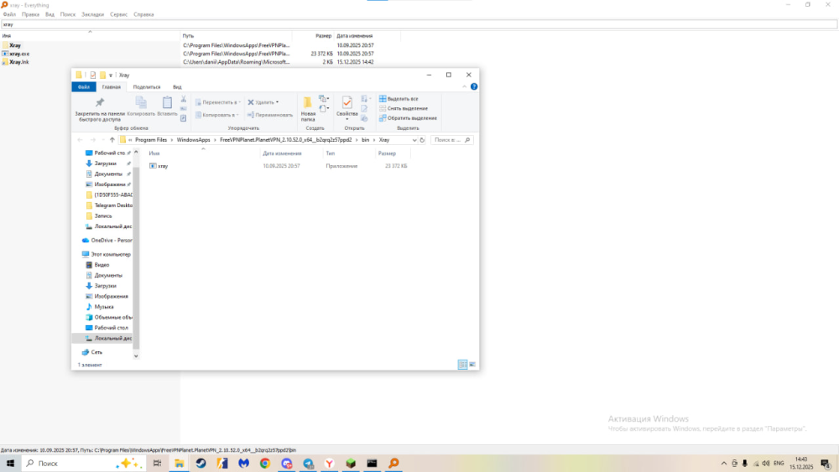Open the address bar history dropdown
The width and height of the screenshot is (839, 472).
414,140
